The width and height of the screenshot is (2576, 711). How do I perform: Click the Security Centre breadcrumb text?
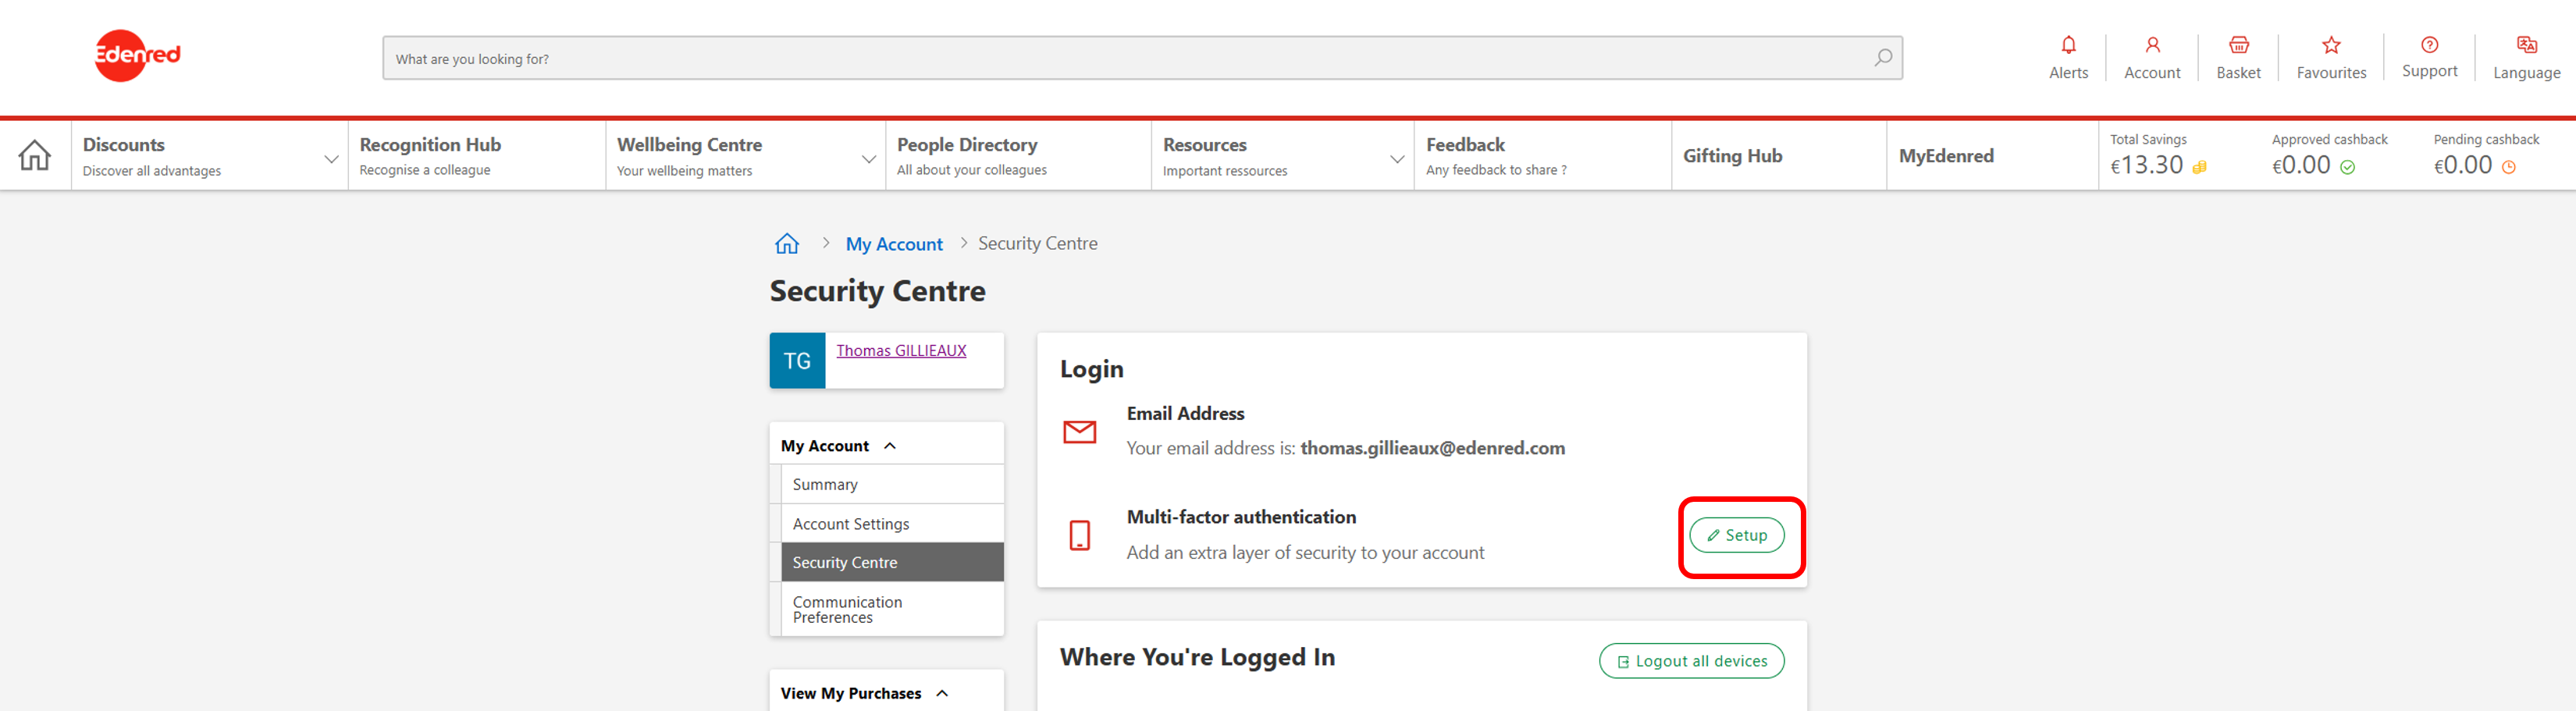click(x=1037, y=243)
